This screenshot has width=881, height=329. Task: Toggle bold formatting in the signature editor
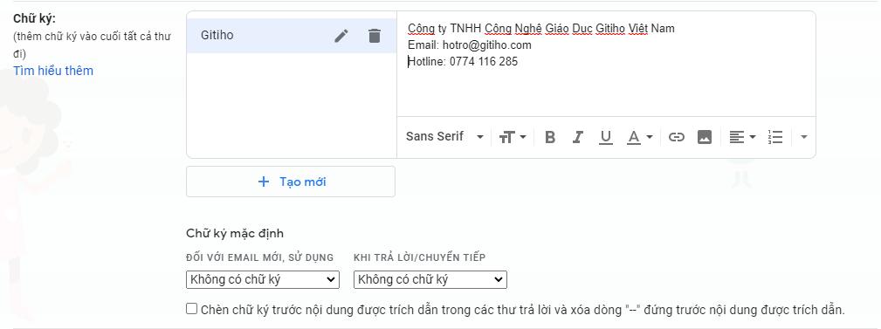(550, 137)
